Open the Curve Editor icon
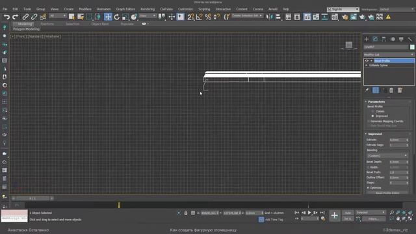This screenshot has height=234, width=416. pyautogui.click(x=316, y=17)
